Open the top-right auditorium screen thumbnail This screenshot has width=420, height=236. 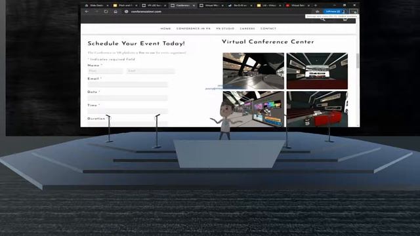pyautogui.click(x=317, y=71)
